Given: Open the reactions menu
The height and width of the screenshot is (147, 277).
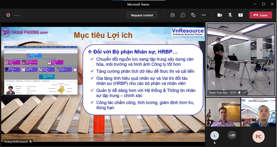Looking at the screenshot, I should click(193, 15).
